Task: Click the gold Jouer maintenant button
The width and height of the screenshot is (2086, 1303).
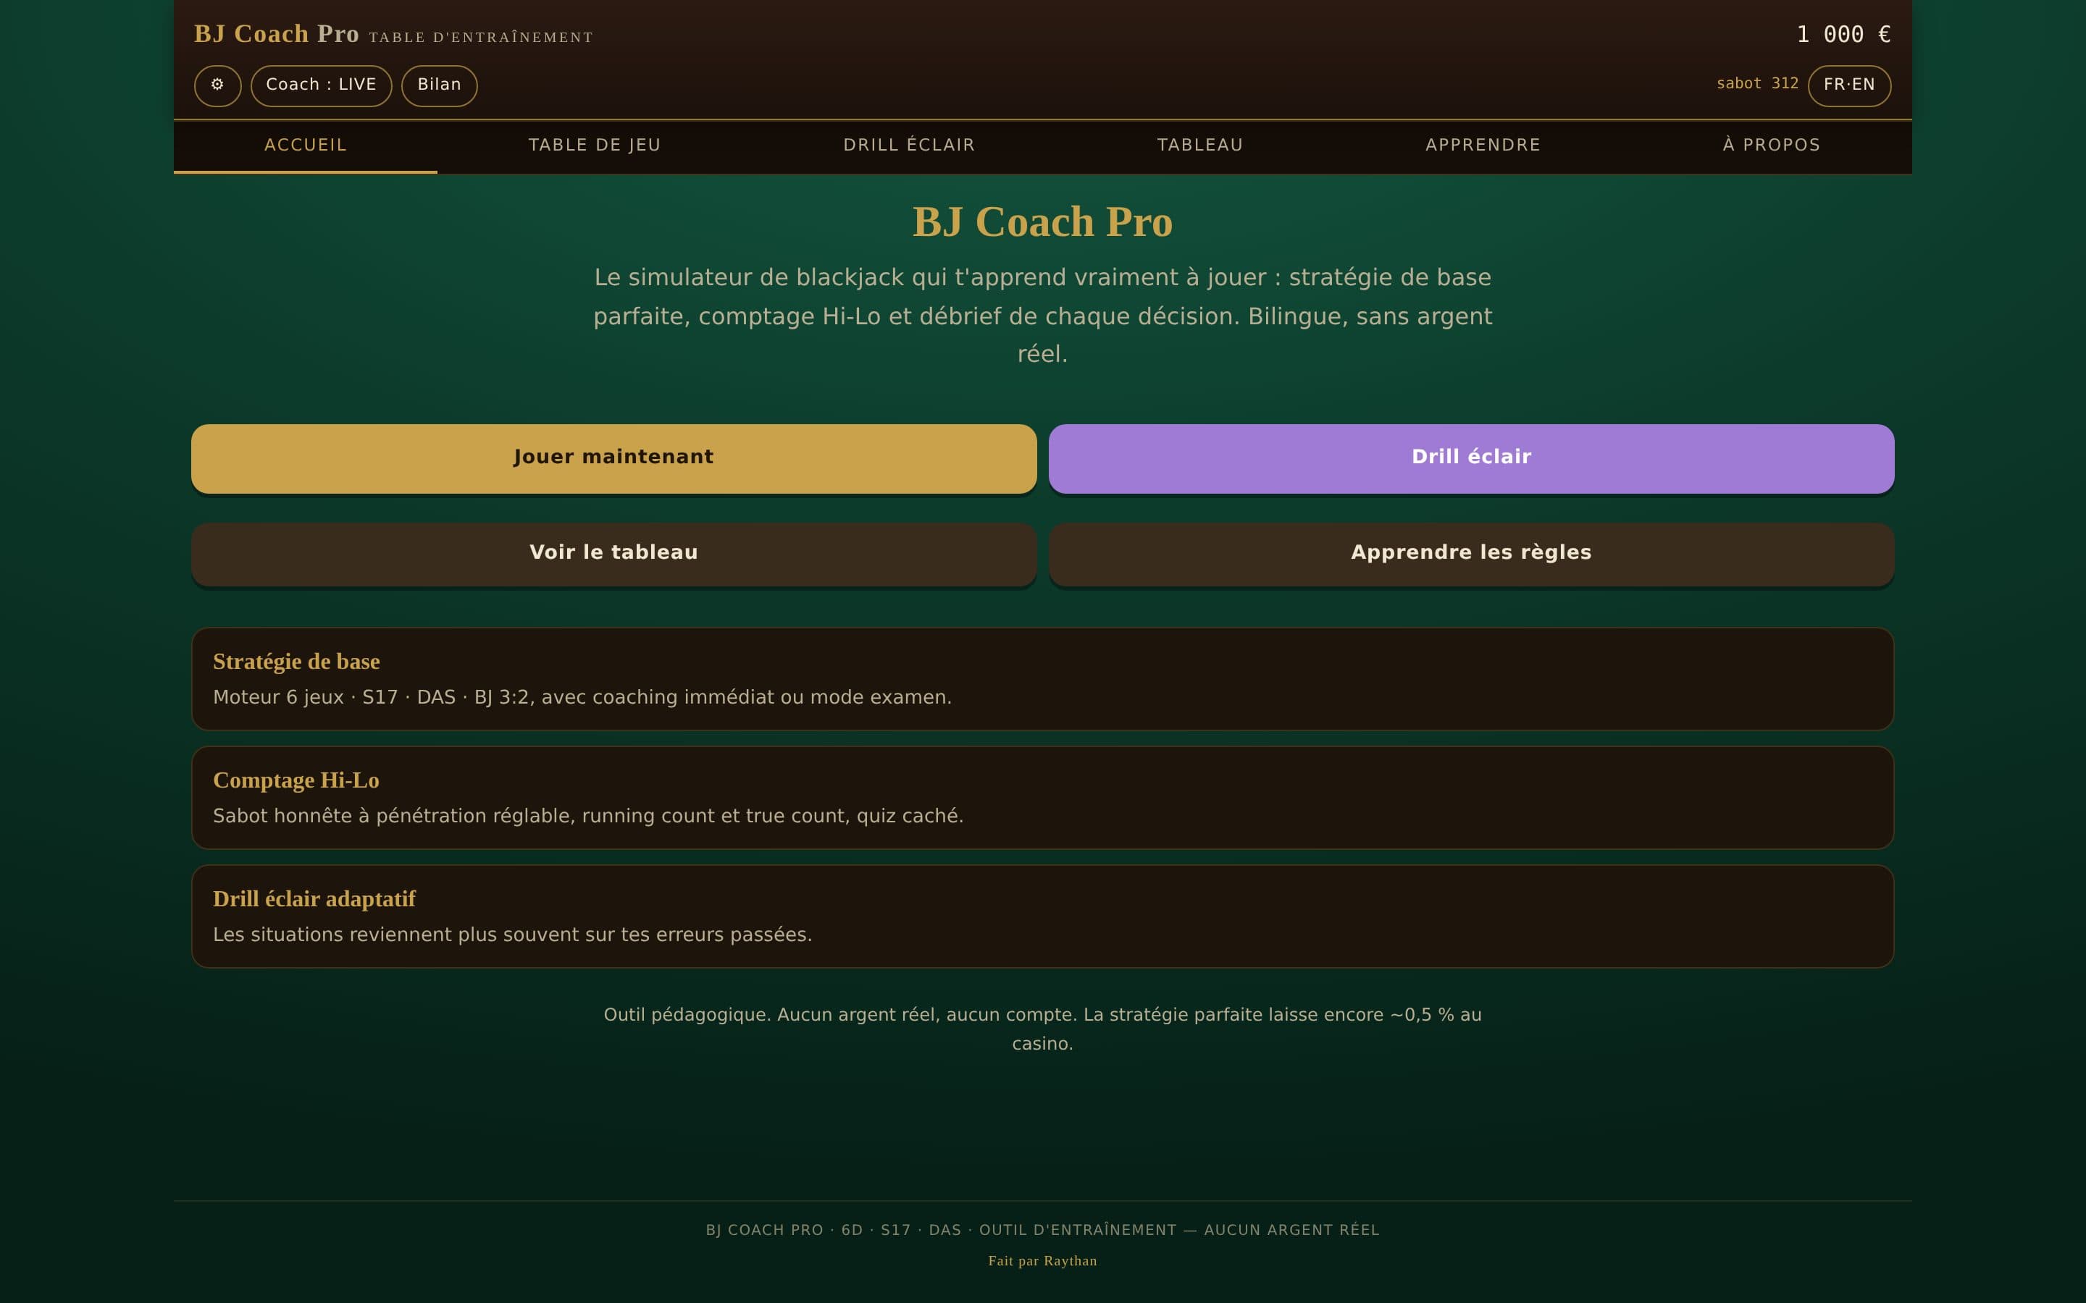Action: [x=613, y=458]
